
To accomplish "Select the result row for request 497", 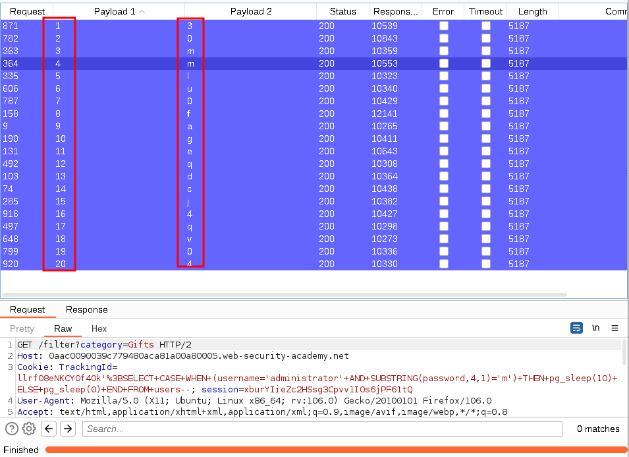I will coord(314,226).
